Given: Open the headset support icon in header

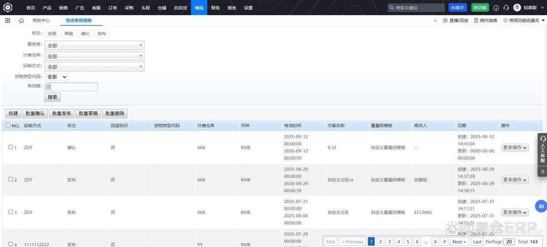Looking at the screenshot, I should (x=506, y=8).
